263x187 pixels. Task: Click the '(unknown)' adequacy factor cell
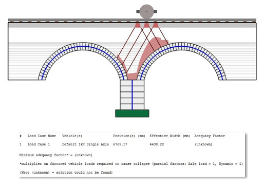[x=203, y=144]
